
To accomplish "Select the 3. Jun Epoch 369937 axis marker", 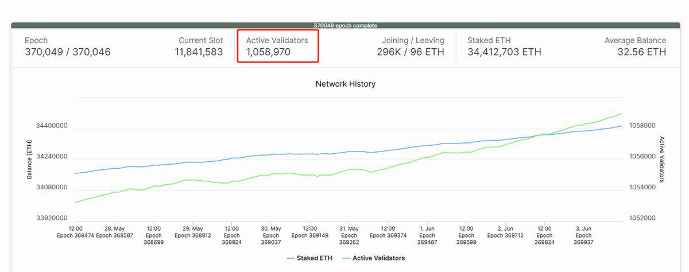I will click(583, 235).
